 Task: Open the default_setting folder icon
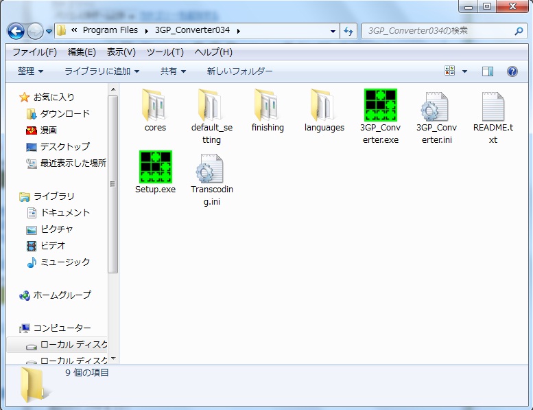[211, 105]
